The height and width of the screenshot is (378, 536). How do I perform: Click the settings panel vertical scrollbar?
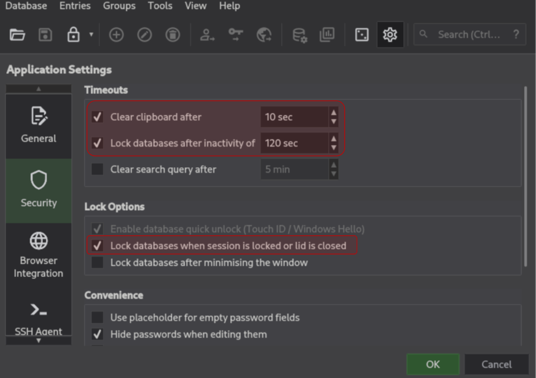click(525, 176)
